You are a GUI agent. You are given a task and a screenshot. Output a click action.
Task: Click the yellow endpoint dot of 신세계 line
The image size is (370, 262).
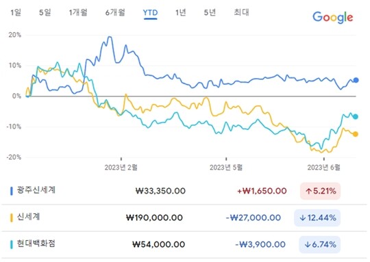356,134
